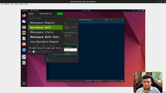Open the VirtualBox Devices menu
The width and height of the screenshot is (166, 93).
[x=21, y=4]
